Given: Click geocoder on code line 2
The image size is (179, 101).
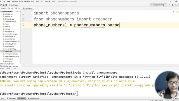Looking at the screenshot, I should [103, 19].
